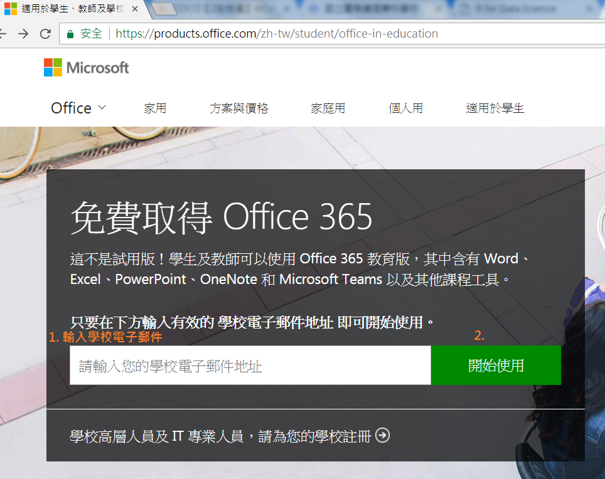Click the browser forward arrow
The image size is (605, 479).
point(24,34)
